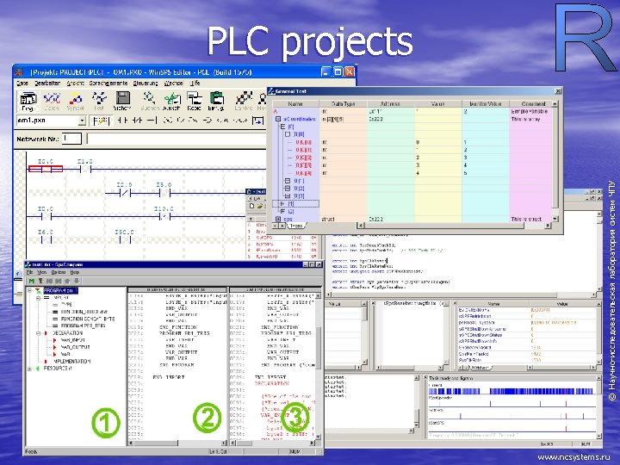Click the red arrow icon beside VAR_INPUT
The height and width of the screenshot is (465, 620).
tap(55, 340)
